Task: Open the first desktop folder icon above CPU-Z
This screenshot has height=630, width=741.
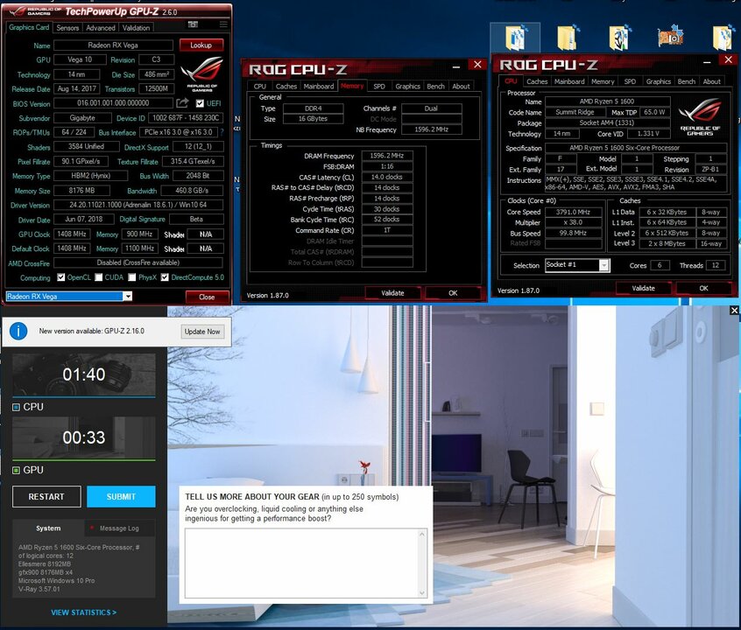Action: [515, 38]
